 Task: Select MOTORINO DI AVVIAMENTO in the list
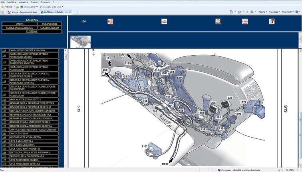(25, 136)
